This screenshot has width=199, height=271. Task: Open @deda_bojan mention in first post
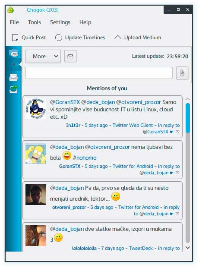98,102
